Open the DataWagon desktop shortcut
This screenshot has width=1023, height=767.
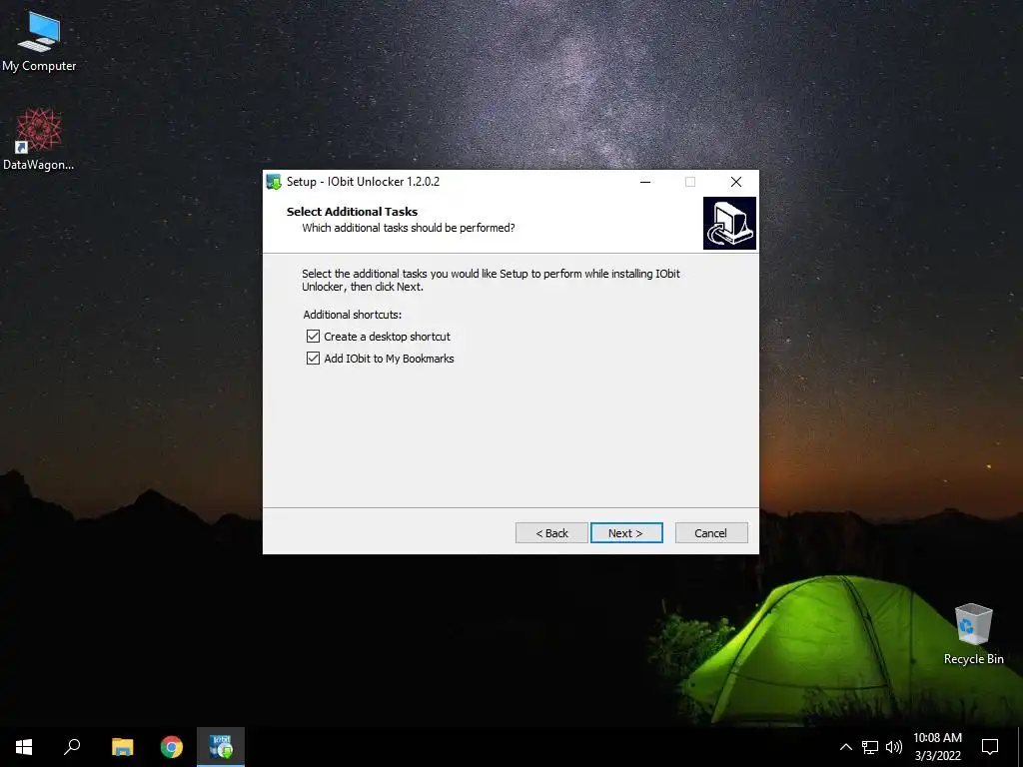pos(39,139)
